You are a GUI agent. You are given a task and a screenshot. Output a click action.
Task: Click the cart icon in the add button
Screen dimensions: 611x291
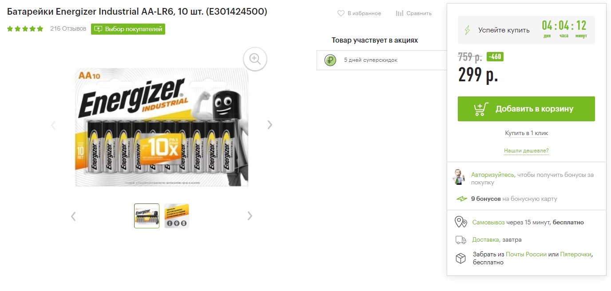tap(481, 109)
